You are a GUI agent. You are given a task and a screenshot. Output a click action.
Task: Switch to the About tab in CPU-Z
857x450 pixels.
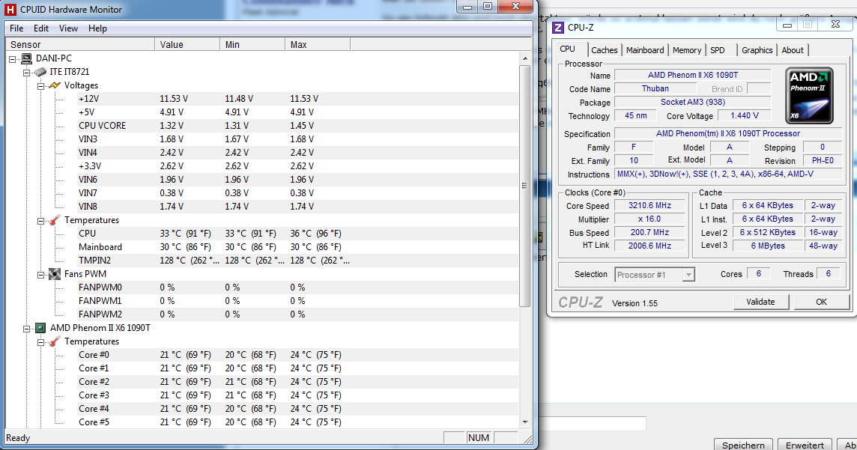click(x=793, y=50)
